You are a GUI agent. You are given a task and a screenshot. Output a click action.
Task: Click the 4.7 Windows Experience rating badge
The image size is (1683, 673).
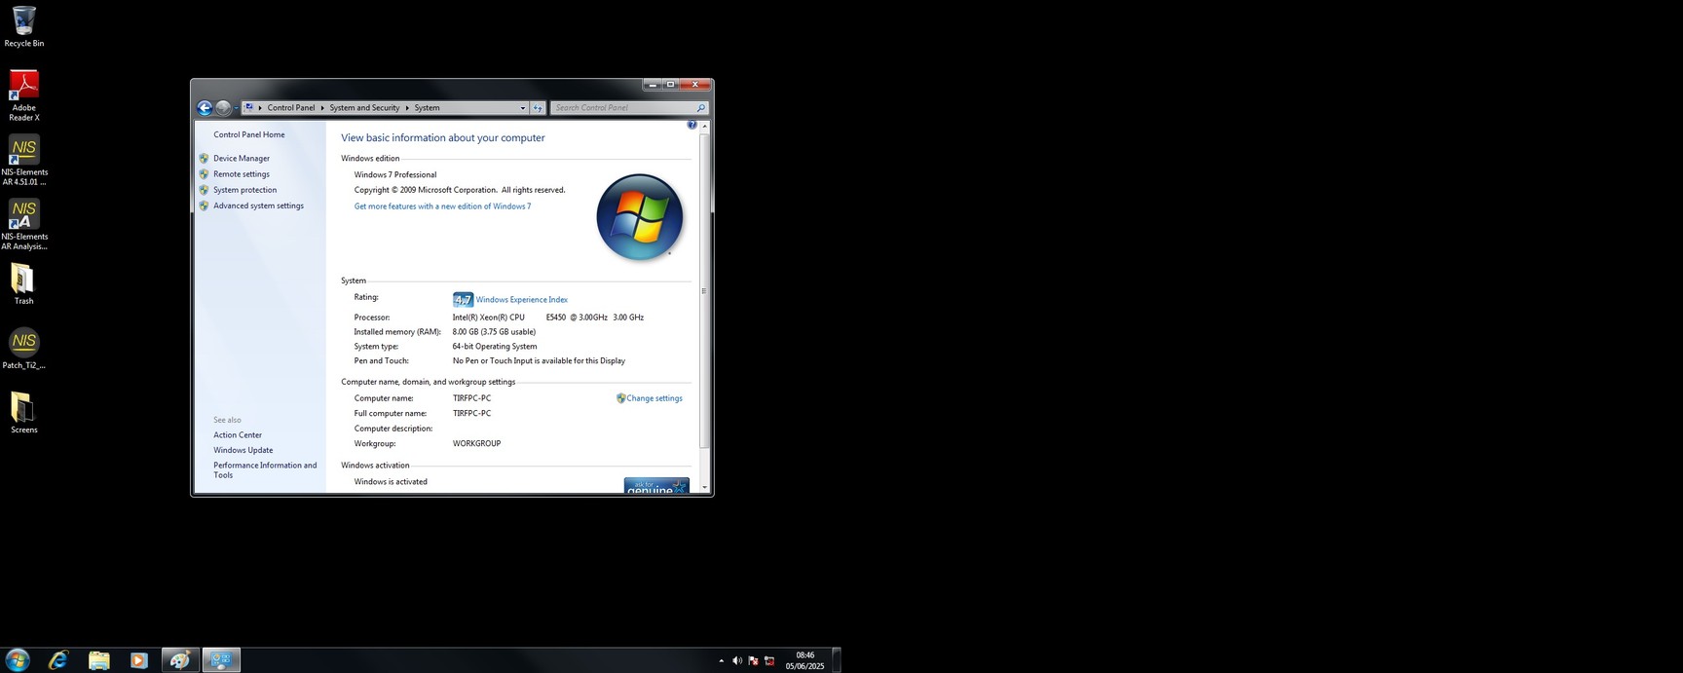click(463, 300)
